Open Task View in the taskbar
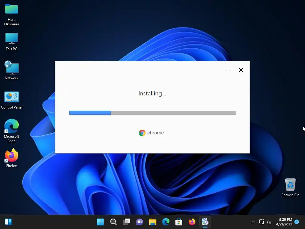305x229 pixels. (x=126, y=222)
